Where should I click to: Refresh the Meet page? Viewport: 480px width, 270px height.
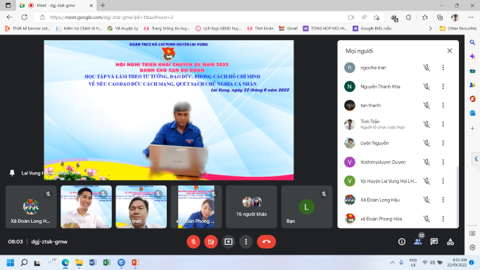tap(25, 18)
